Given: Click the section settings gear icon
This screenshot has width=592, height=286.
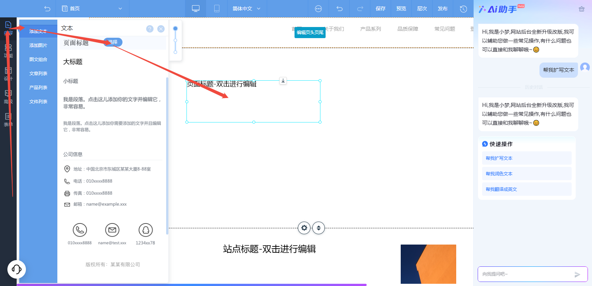Looking at the screenshot, I should tap(304, 228).
